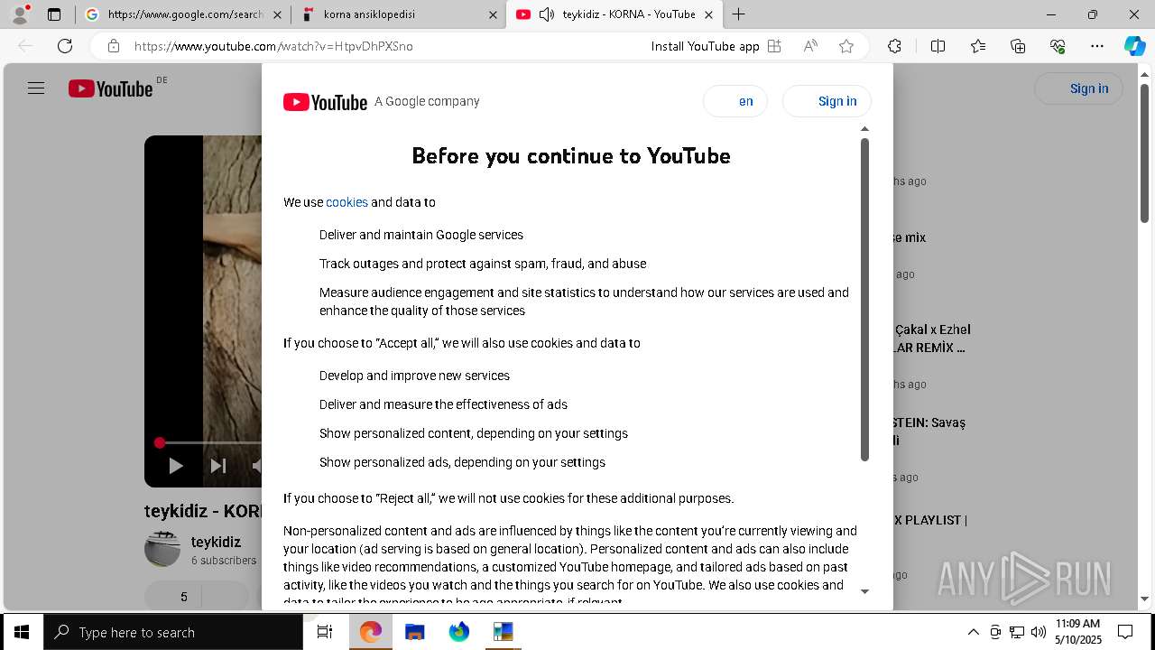
Task: Close the Google search tab
Action: tap(276, 14)
